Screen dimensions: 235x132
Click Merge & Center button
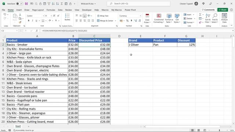pos(105,21)
